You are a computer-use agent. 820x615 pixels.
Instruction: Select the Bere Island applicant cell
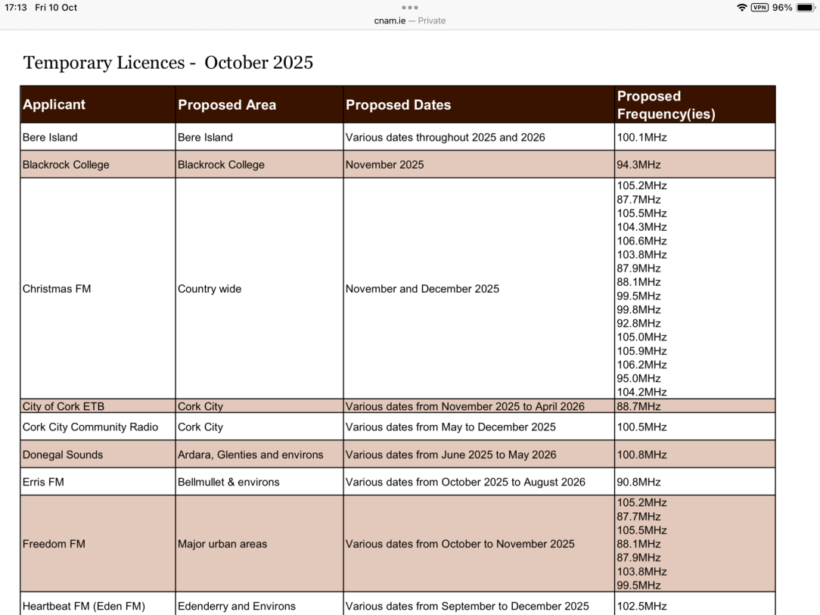98,137
